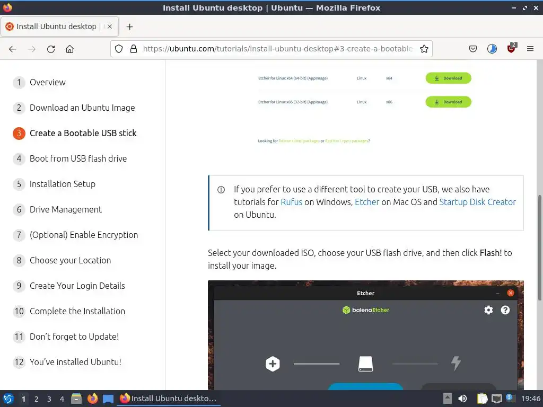Click the Etcher settings gear icon
Screen dimensions: 543x407
pyautogui.click(x=488, y=310)
